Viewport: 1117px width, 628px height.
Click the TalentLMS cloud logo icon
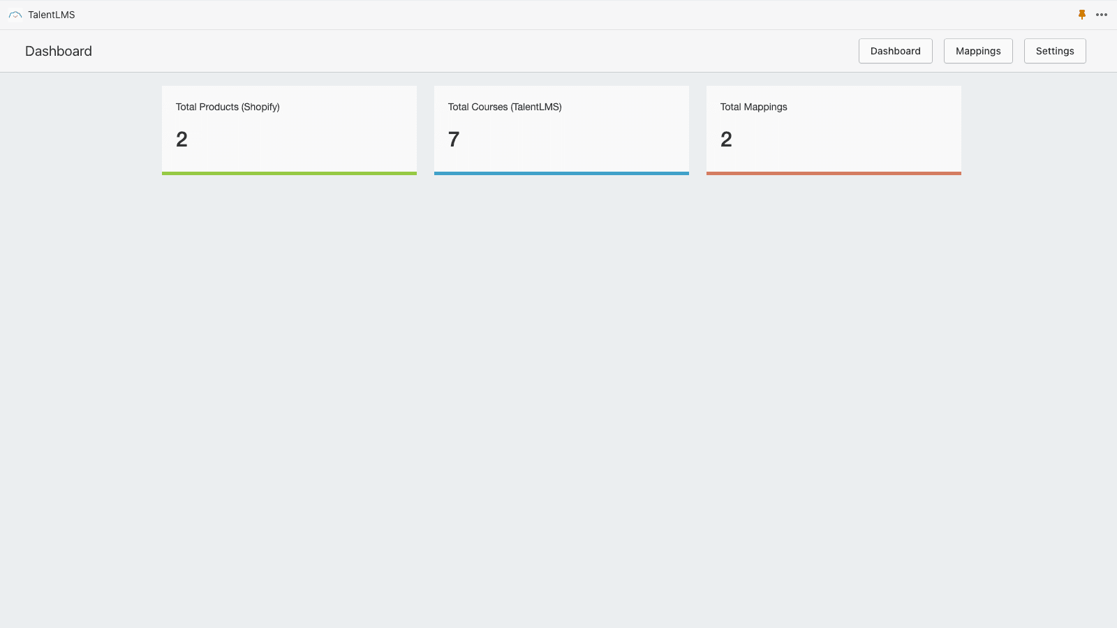coord(15,15)
